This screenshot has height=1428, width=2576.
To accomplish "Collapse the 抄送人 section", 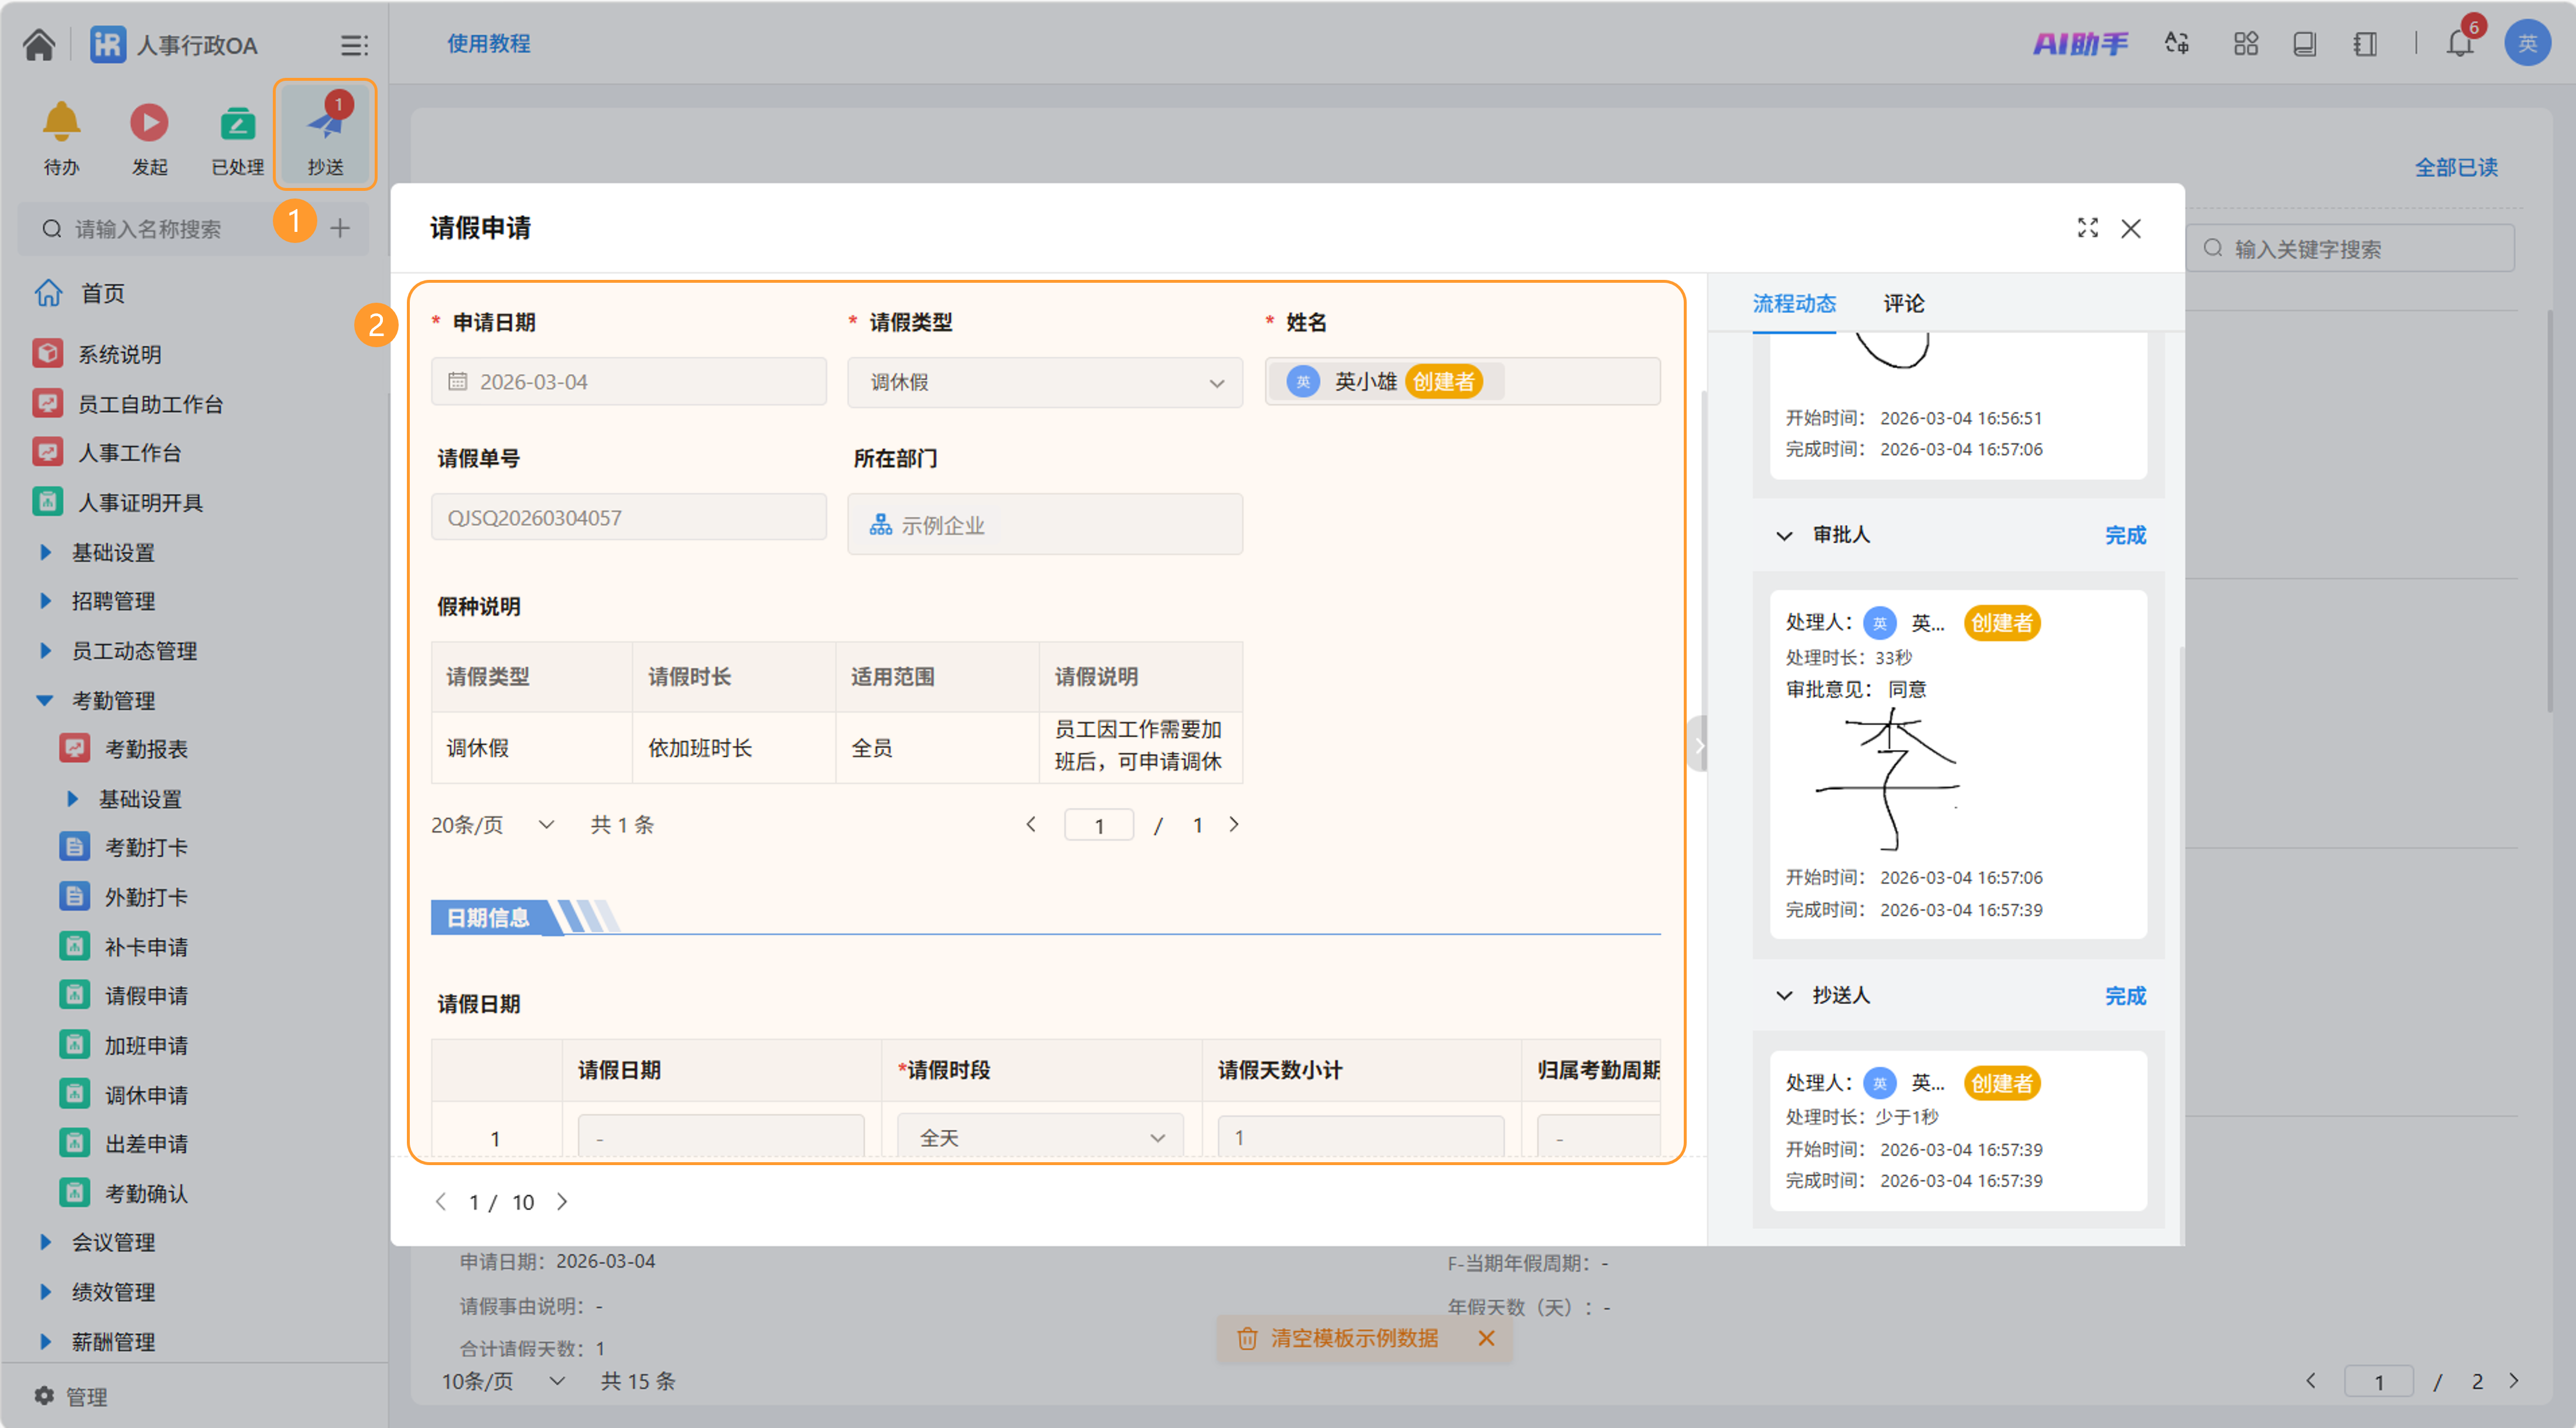I will [x=1784, y=996].
